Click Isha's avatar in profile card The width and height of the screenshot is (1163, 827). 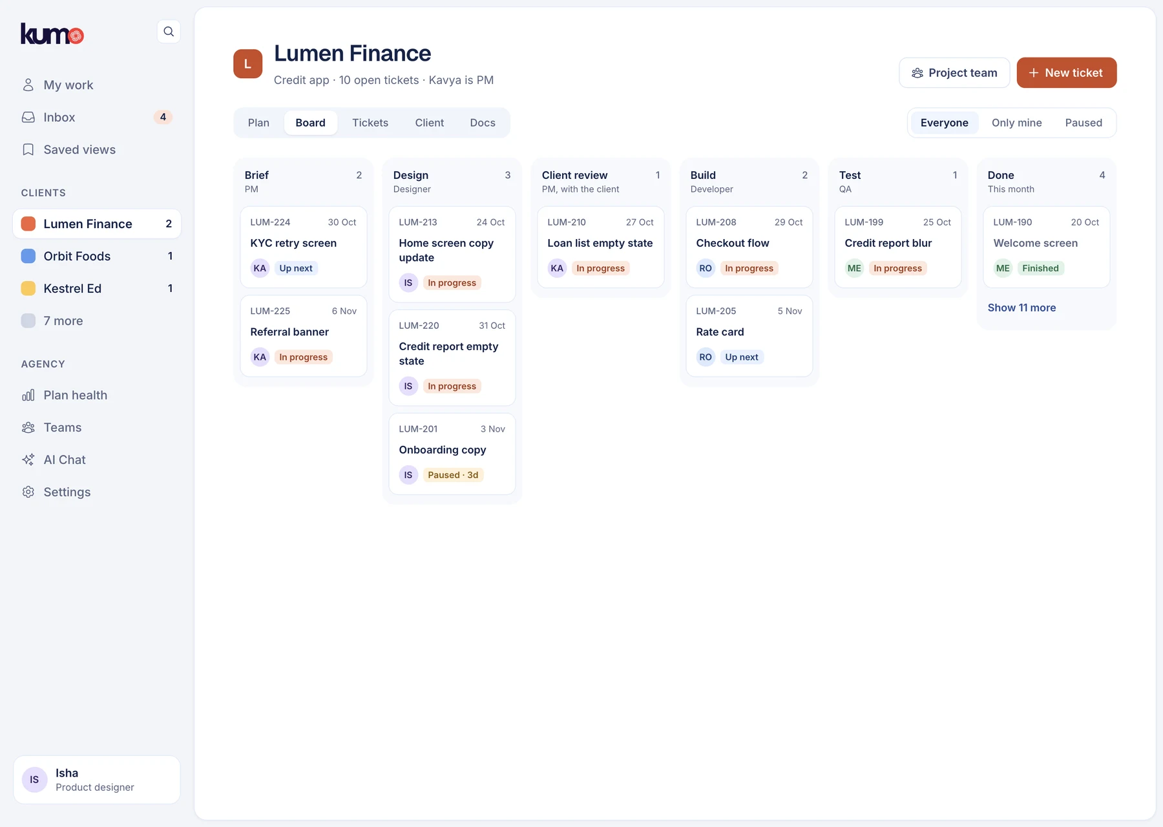[x=34, y=780]
